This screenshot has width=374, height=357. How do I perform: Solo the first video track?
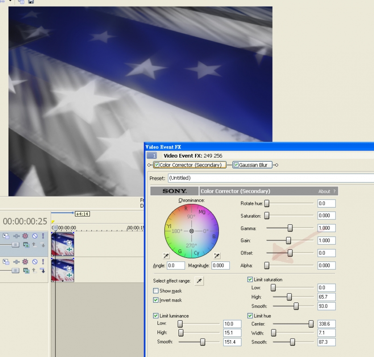(43, 236)
